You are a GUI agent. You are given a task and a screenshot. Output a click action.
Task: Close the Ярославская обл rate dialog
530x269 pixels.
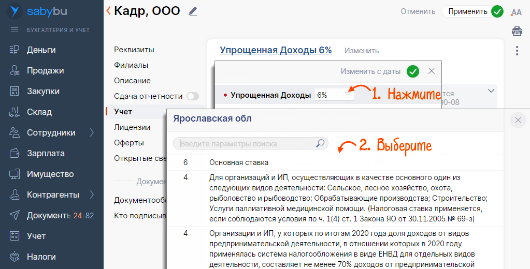(x=518, y=121)
